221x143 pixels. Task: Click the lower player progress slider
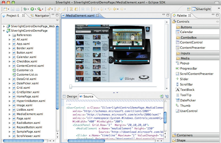134,61
